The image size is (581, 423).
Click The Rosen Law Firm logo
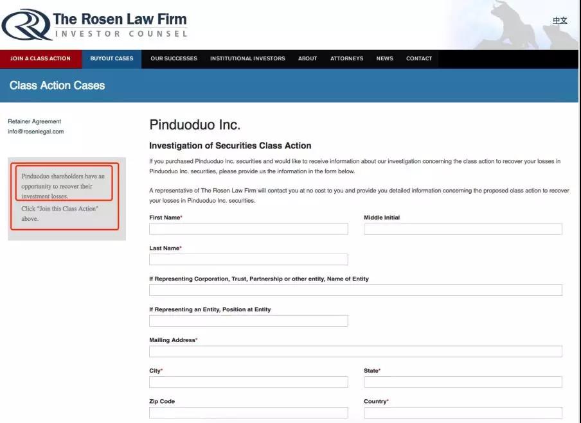pyautogui.click(x=94, y=25)
